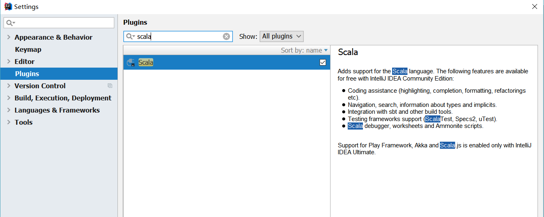
Task: Click the magnifier icon in settings search box
Action: (11, 23)
